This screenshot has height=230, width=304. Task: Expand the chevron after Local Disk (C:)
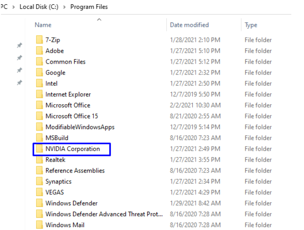65,7
